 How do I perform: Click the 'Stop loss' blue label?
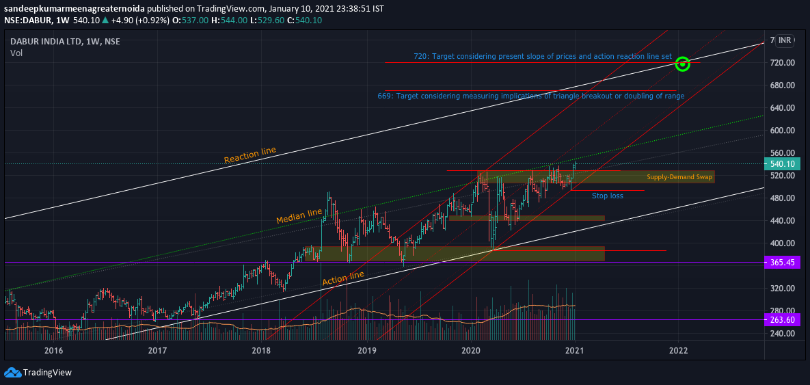[x=608, y=196]
